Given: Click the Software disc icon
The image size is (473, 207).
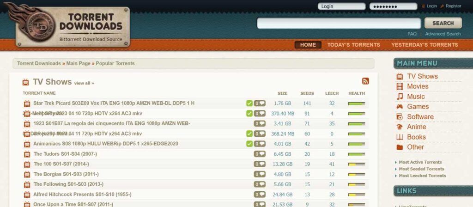Looking at the screenshot, I should 400,117.
